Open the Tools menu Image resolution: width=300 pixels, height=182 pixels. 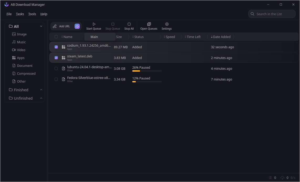[32, 14]
